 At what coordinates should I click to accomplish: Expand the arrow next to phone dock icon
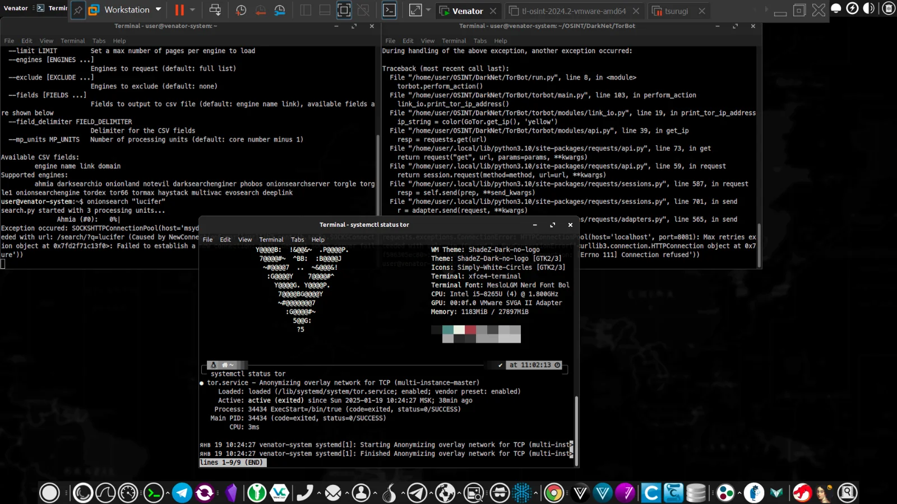point(318,493)
